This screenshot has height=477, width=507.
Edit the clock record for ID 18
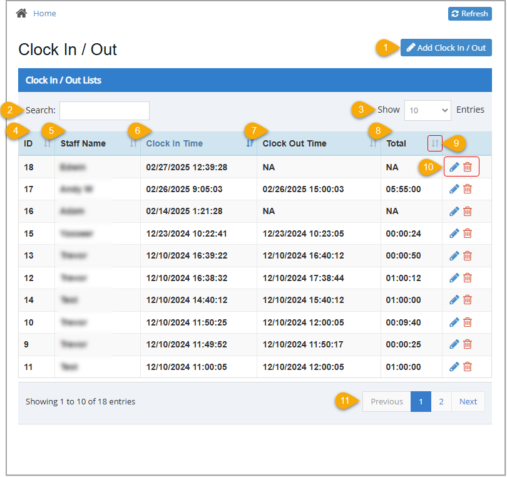pyautogui.click(x=454, y=167)
